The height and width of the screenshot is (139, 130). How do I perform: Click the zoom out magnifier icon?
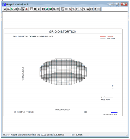(73, 9)
